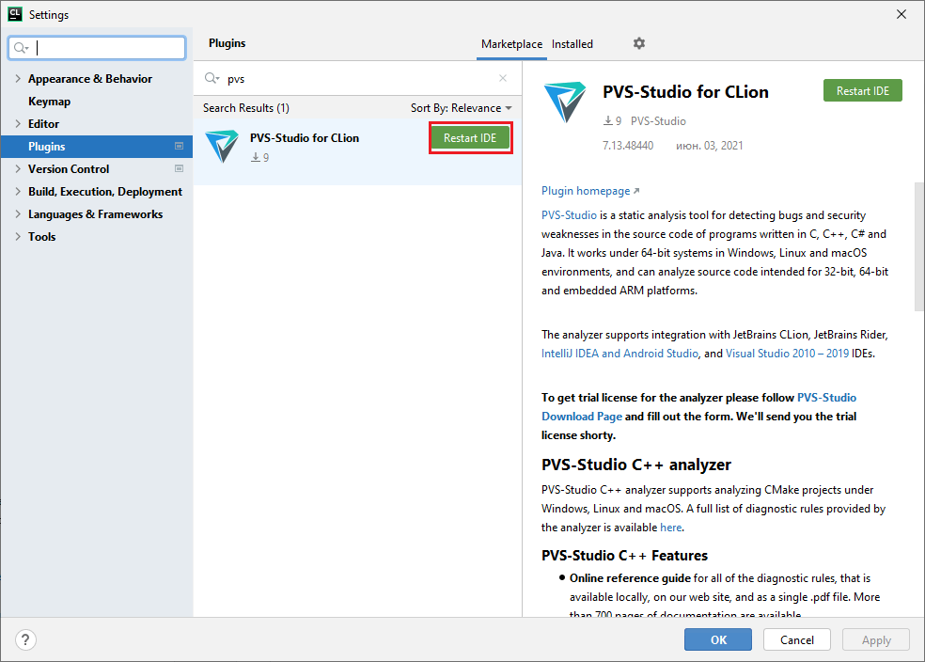Click the PVS-Studio logo in search results
925x662 pixels.
click(x=222, y=146)
